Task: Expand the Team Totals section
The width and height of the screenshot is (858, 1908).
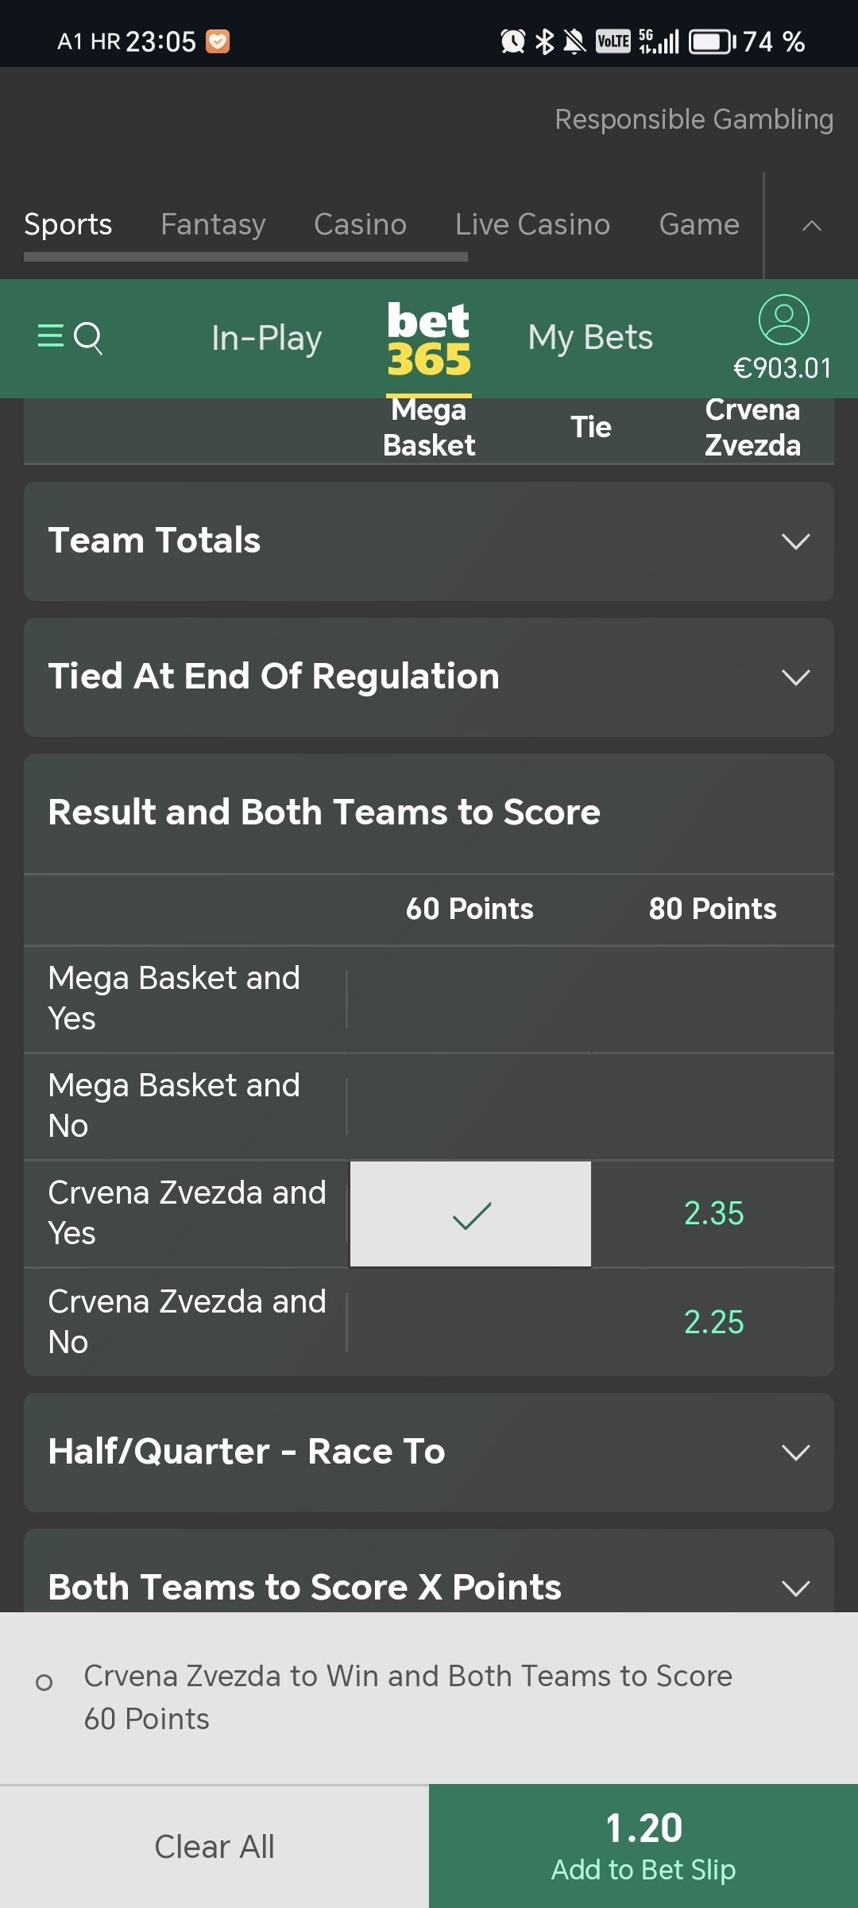Action: 429,541
